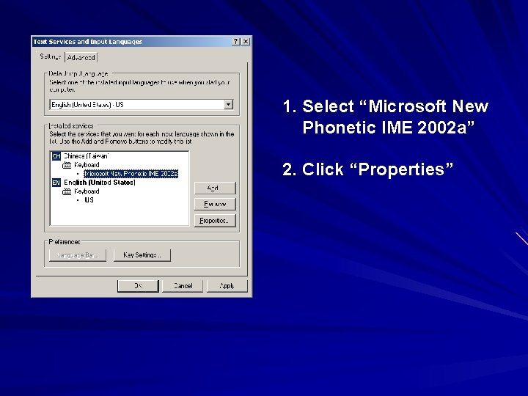Click the keyboard icon under Chinese (Taiwan)
Viewport: 528px width, 396px height.
(x=67, y=165)
